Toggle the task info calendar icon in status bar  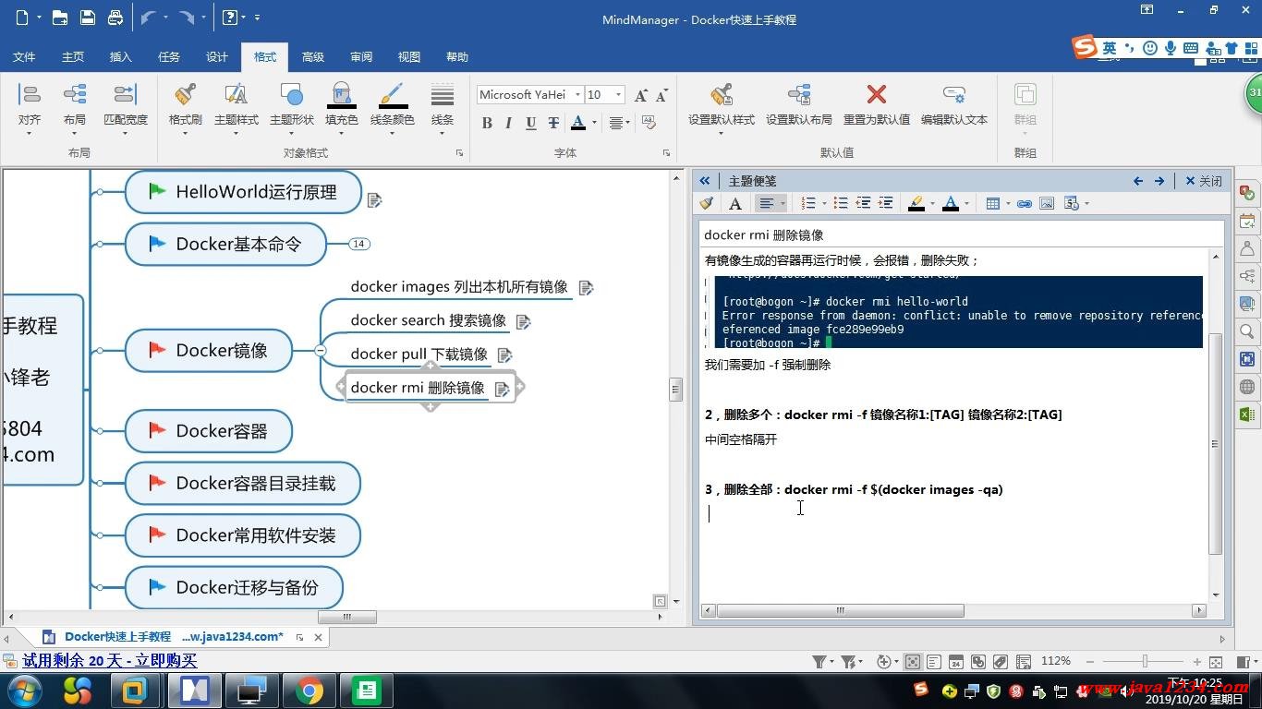[x=956, y=662]
